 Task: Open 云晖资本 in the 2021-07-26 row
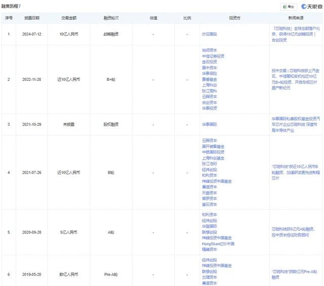[209, 140]
